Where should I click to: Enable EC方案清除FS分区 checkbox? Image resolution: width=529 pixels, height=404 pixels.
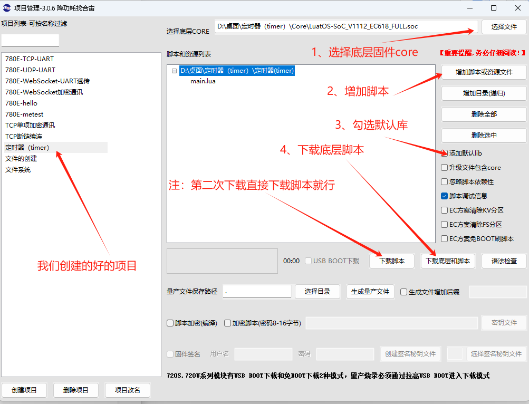point(444,225)
